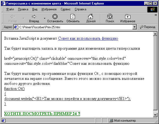Click the IE icon in status bar
This screenshot has width=159, height=124.
click(3, 121)
